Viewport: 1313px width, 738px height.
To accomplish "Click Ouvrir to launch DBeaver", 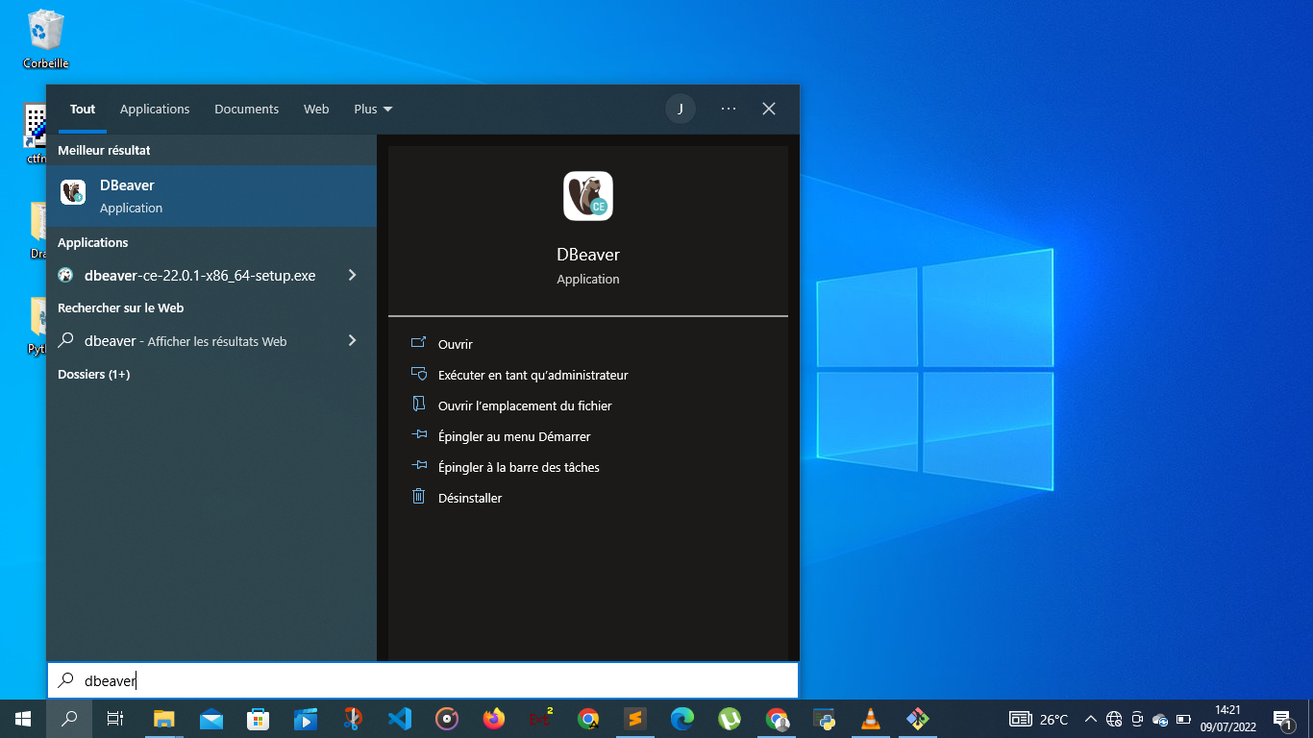I will pyautogui.click(x=456, y=344).
